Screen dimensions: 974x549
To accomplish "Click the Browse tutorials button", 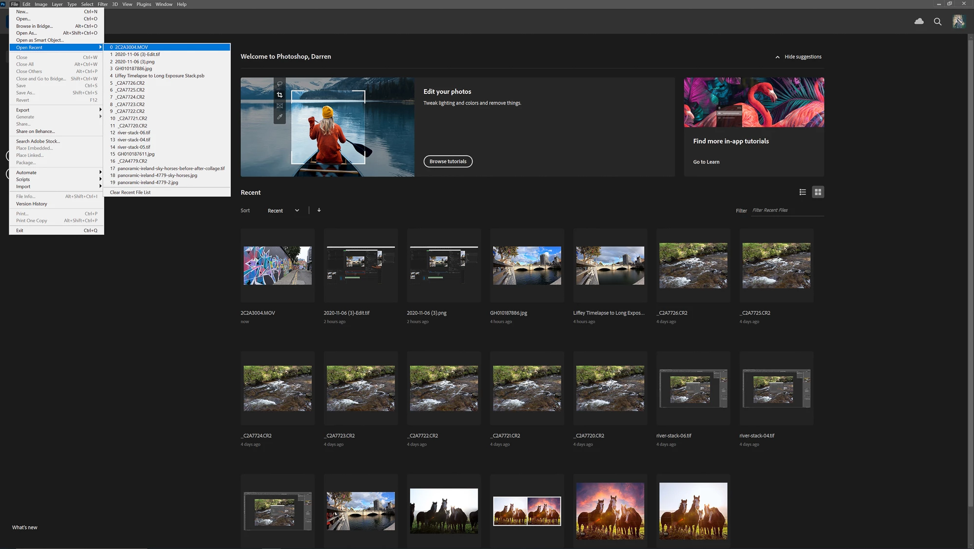I will click(x=448, y=162).
